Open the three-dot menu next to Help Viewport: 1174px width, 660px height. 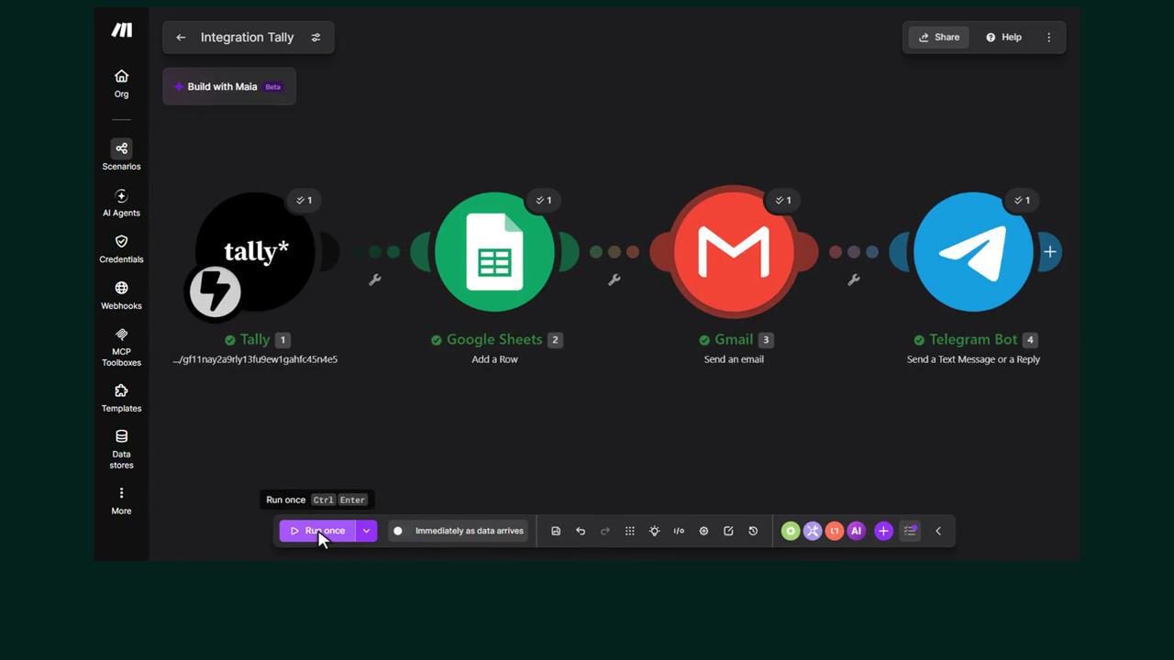(1049, 38)
